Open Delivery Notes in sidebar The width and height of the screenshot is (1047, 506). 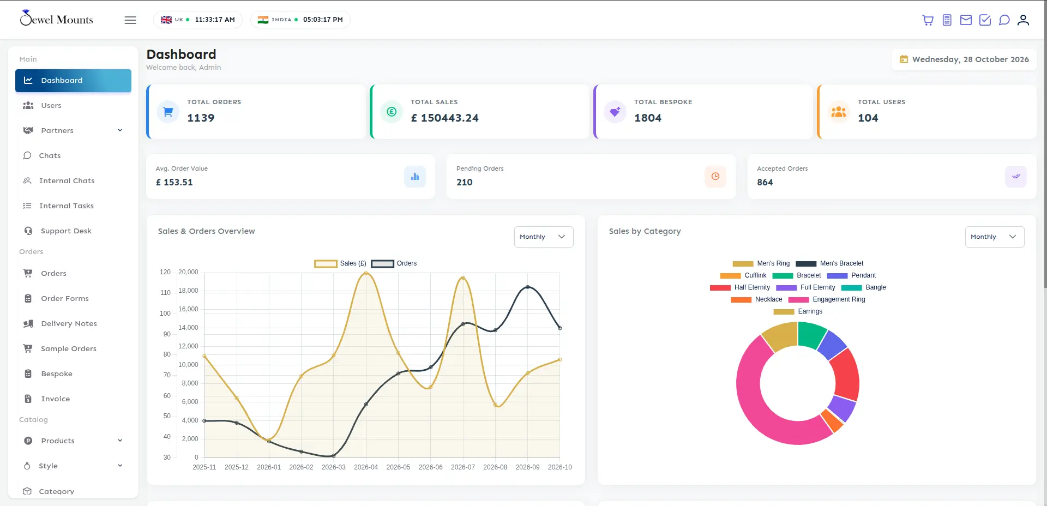[73, 323]
